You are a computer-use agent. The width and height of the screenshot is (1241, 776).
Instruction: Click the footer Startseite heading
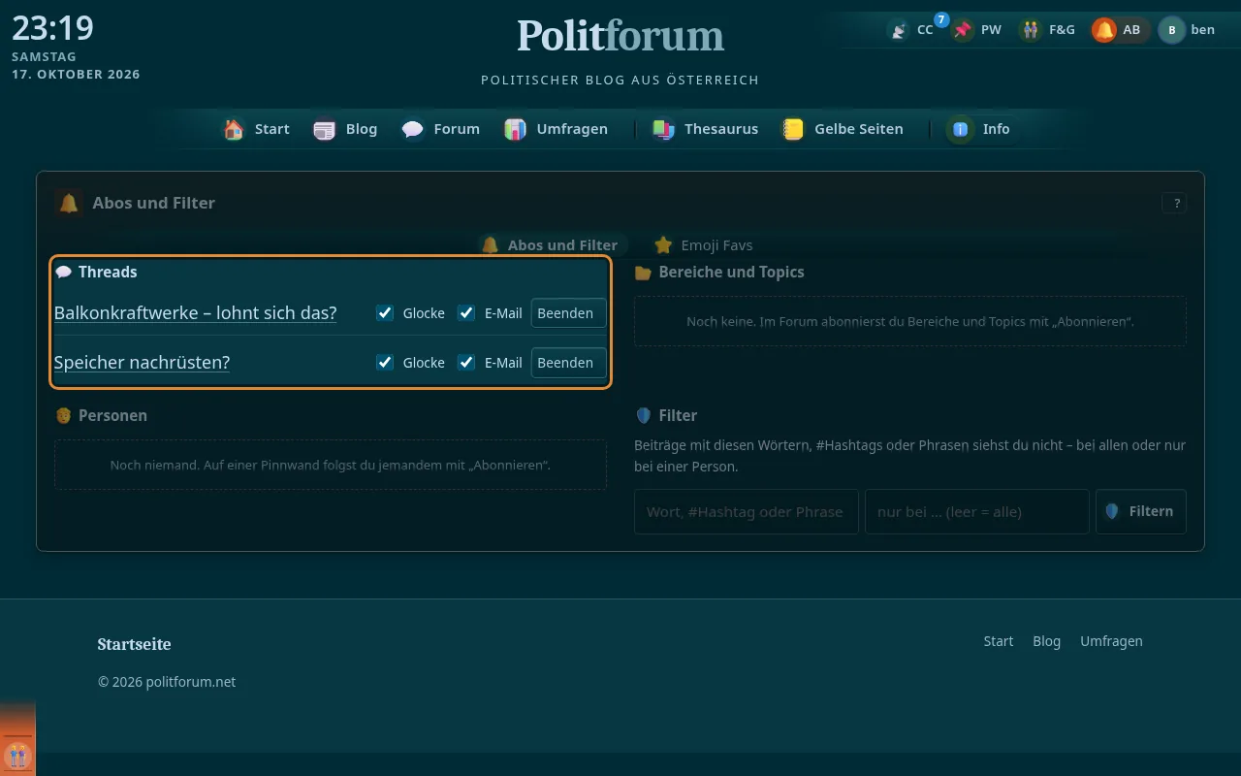pyautogui.click(x=134, y=644)
